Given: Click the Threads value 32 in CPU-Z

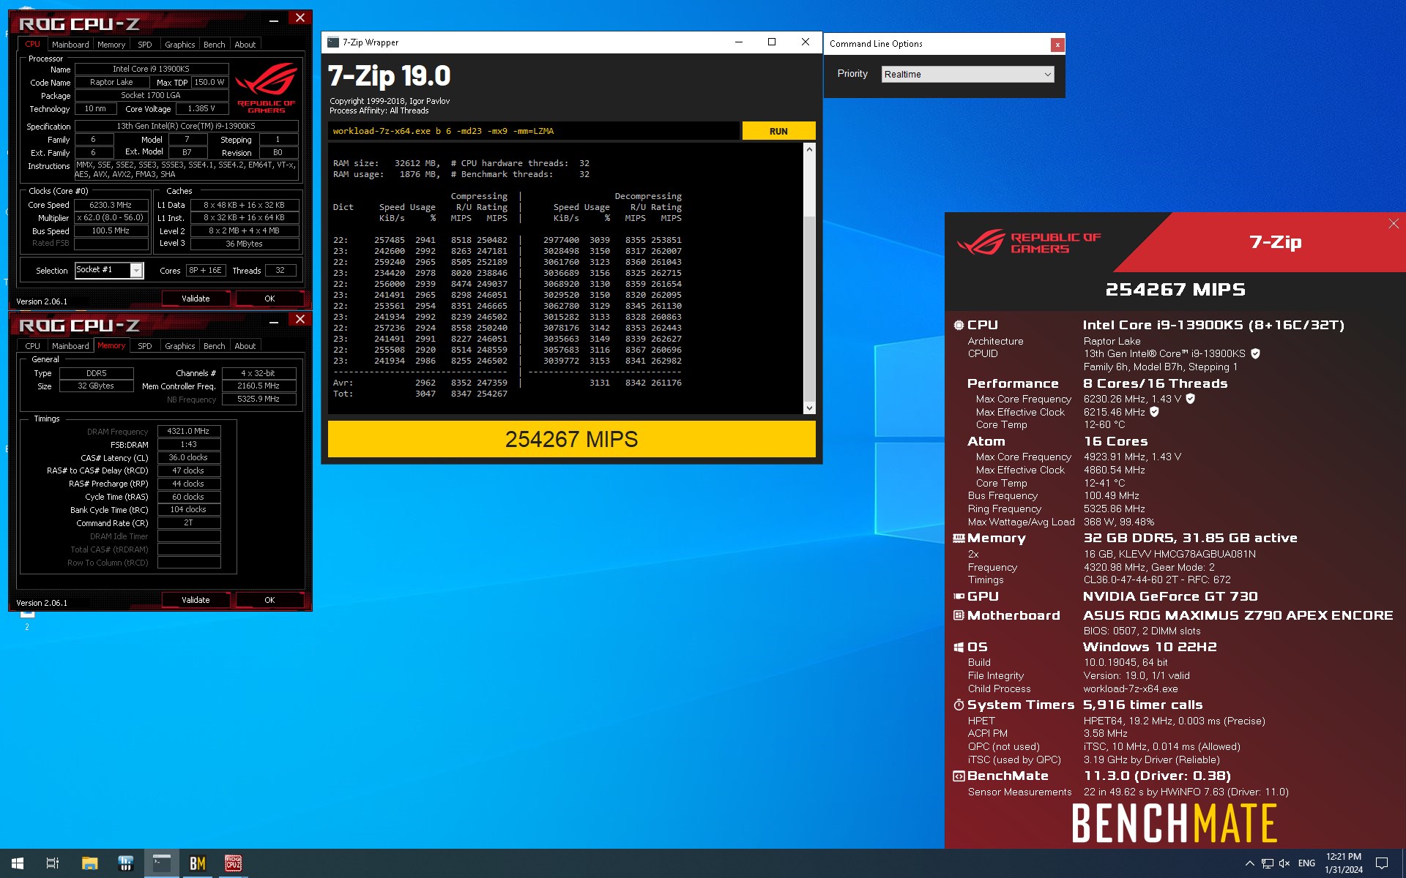Looking at the screenshot, I should point(280,271).
